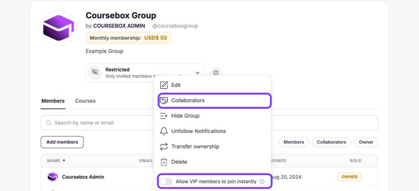This screenshot has height=191, width=419.
Task: Click the Example Group description
Action: tap(104, 51)
